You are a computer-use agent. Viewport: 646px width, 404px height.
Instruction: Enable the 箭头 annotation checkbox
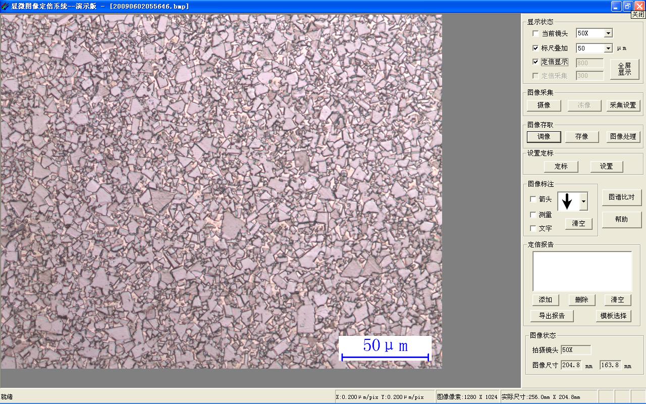[533, 199]
